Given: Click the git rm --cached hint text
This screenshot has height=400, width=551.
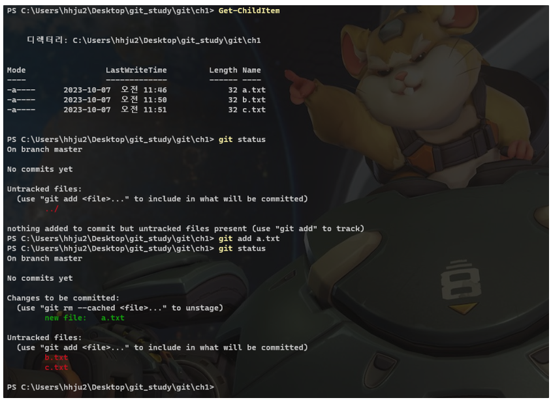Looking at the screenshot, I should point(120,308).
